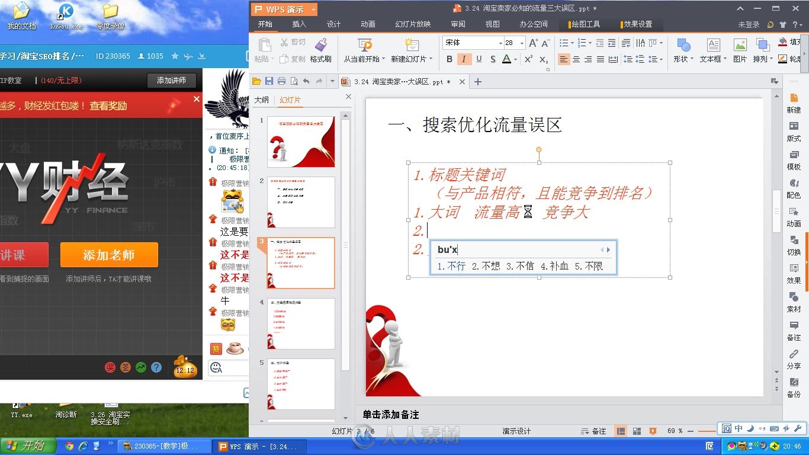Toggle right text alignment
Screen dimensions: 809x455
click(588, 59)
